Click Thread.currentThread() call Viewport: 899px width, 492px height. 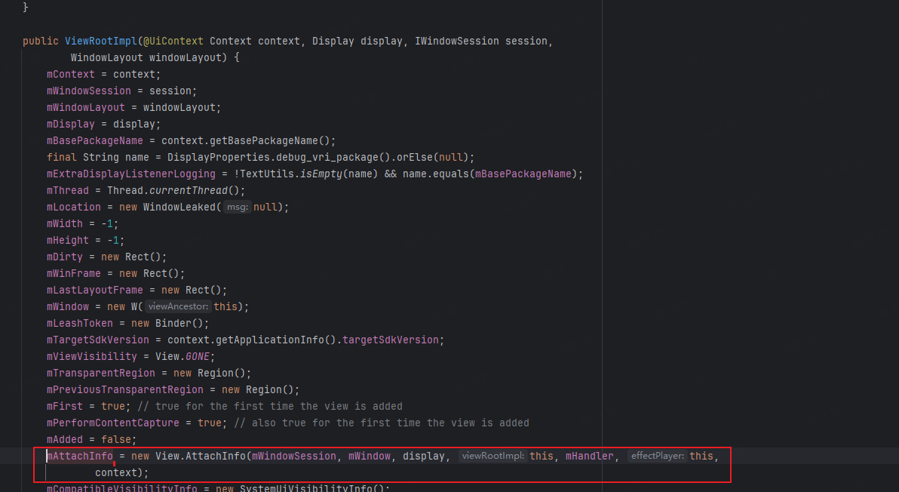[x=173, y=191]
